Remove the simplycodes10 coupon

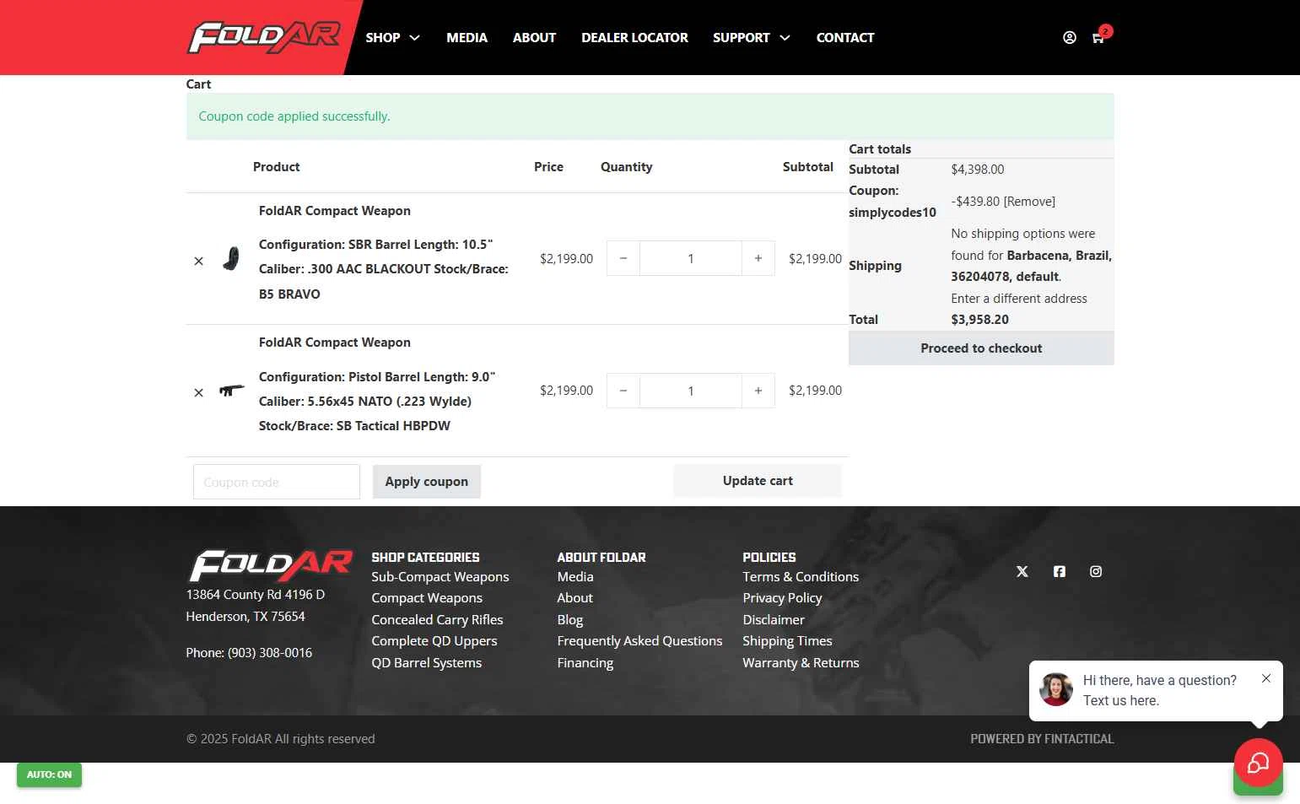pos(1029,202)
